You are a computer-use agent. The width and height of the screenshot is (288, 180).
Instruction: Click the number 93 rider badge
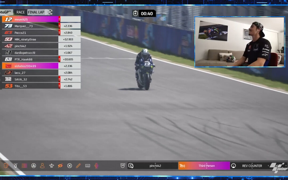[x=8, y=39]
